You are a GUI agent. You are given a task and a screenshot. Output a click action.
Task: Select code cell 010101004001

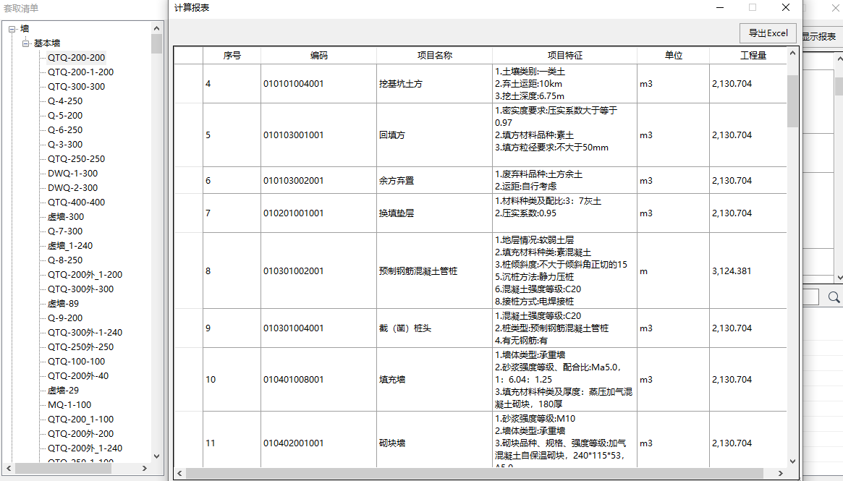pyautogui.click(x=319, y=84)
